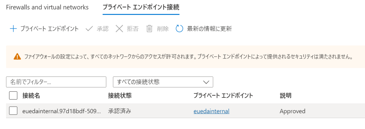Select the プライベート エンドポイント接続 tab

(x=141, y=7)
